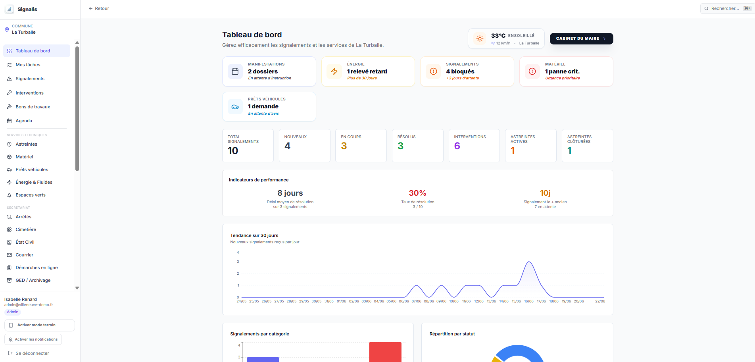Click the Signalements alert card icon

click(433, 71)
